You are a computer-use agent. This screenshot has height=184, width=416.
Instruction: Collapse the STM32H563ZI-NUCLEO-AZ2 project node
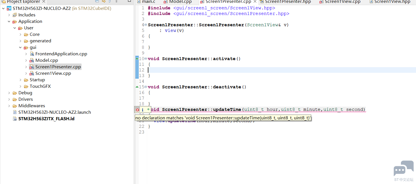click(x=3, y=8)
